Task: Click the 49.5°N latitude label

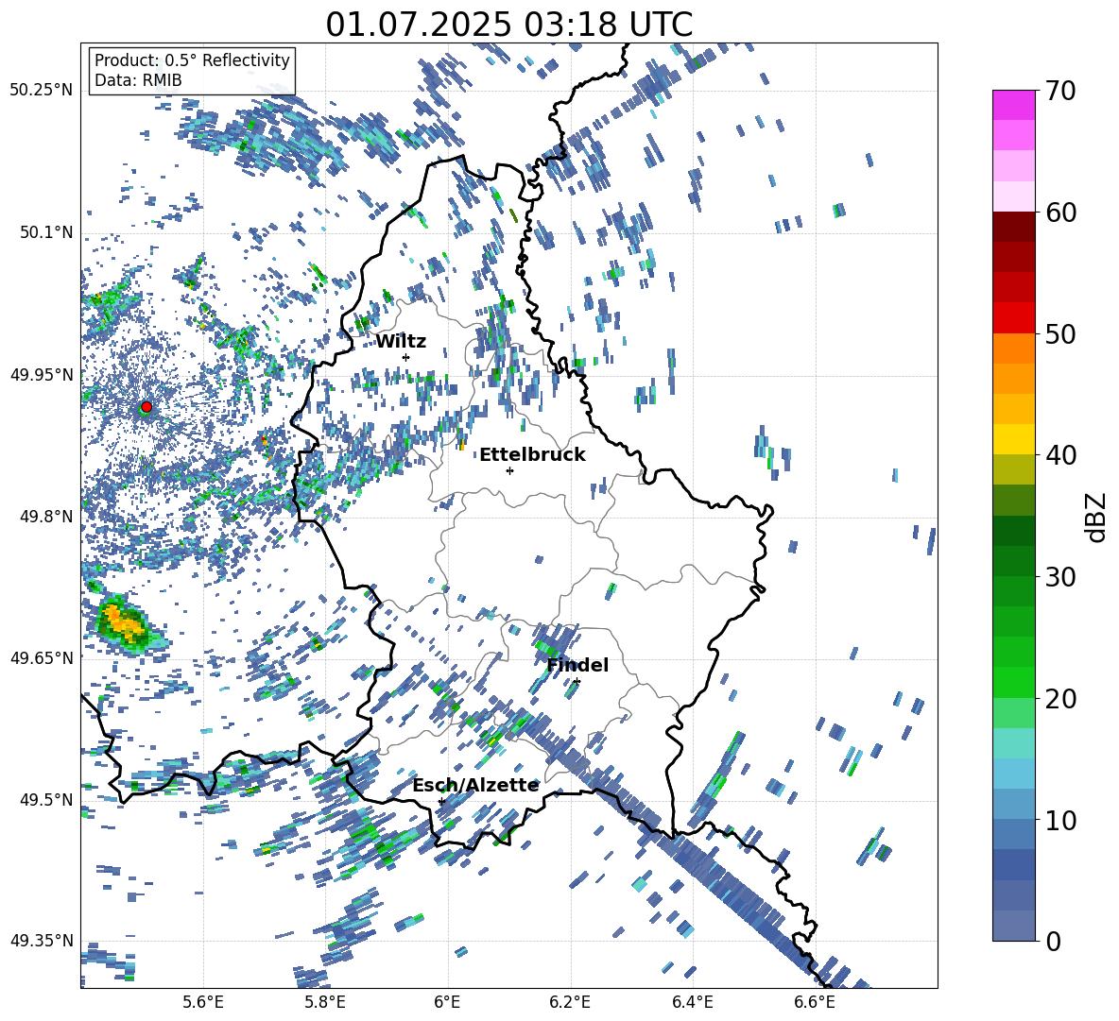Action: click(x=45, y=799)
